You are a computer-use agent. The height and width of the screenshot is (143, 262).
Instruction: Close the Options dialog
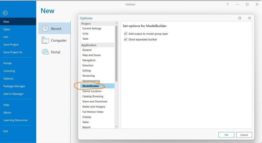coord(249,18)
